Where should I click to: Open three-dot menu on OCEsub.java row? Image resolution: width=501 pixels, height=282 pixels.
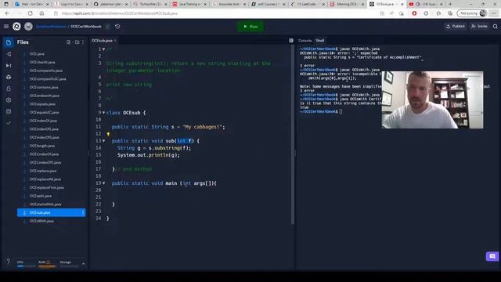click(83, 212)
